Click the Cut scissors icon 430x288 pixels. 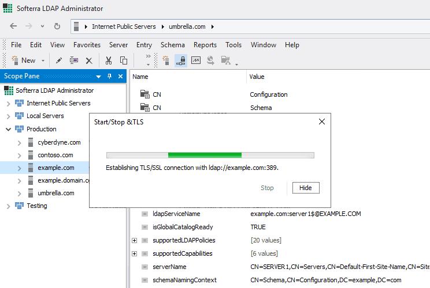tap(109, 60)
